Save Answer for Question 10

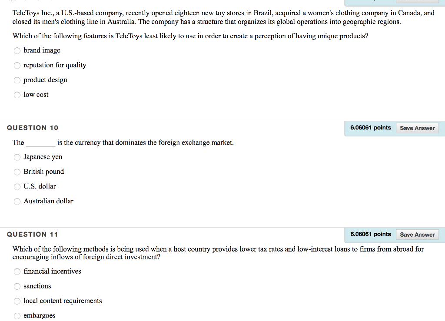[417, 128]
